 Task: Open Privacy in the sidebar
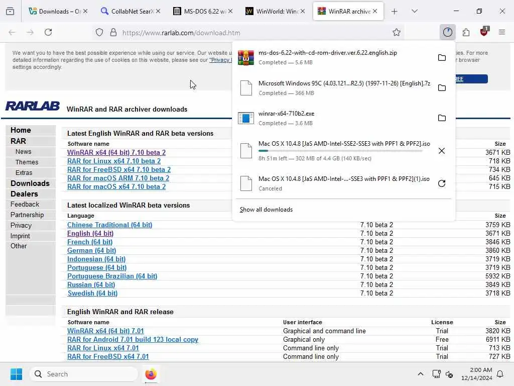tap(21, 225)
